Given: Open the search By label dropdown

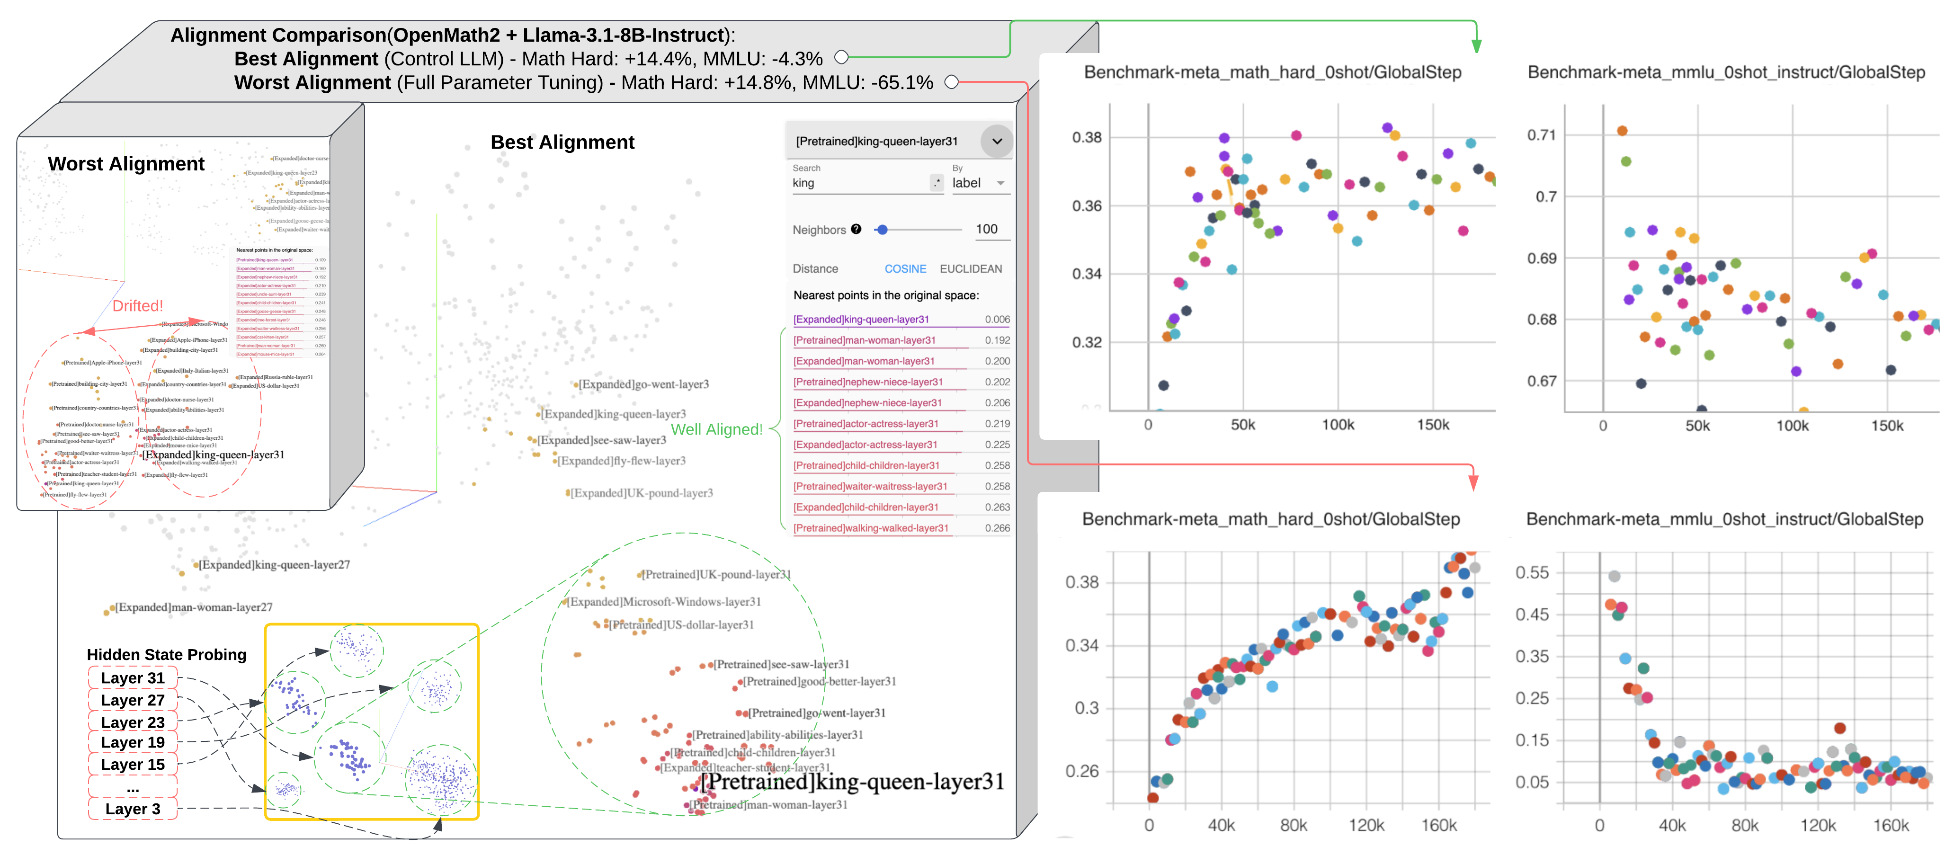Looking at the screenshot, I should (x=979, y=183).
